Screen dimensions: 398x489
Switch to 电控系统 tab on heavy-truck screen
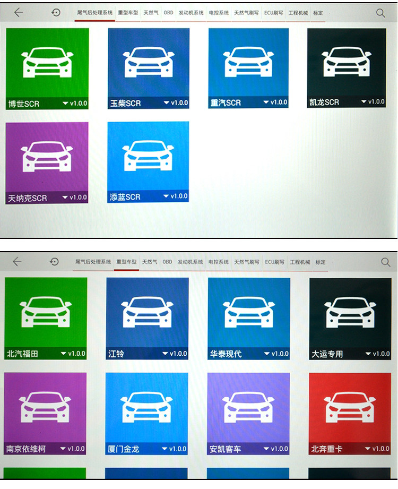tap(219, 262)
